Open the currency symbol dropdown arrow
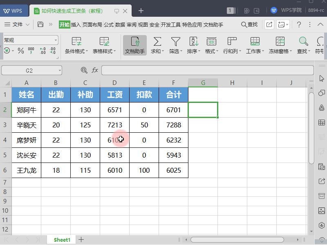The width and height of the screenshot is (327, 245). coord(13,51)
